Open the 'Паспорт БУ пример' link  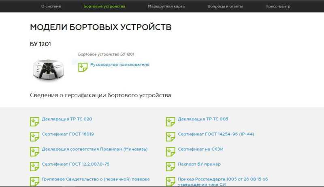coord(199,164)
